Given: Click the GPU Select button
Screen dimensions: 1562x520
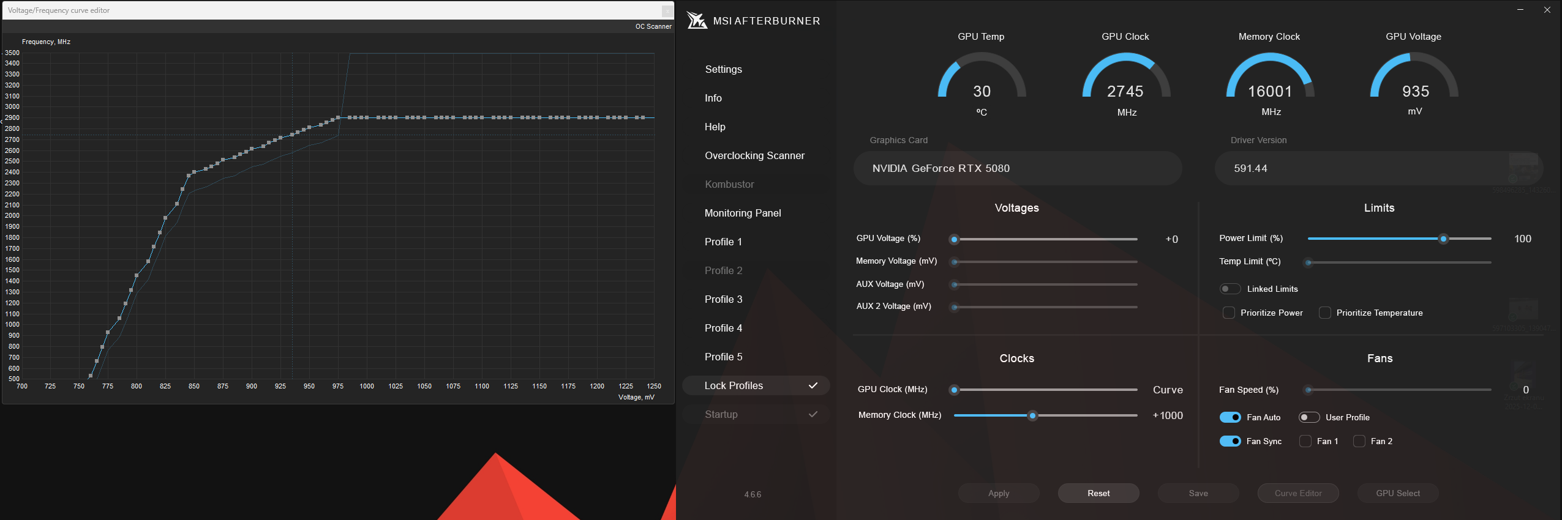Looking at the screenshot, I should tap(1398, 493).
